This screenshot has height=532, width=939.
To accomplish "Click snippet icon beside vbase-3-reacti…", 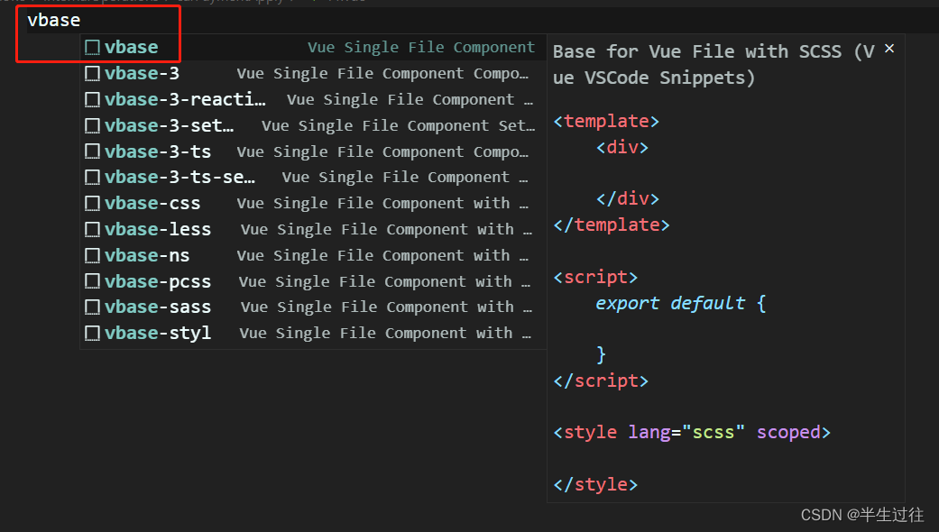I will (x=92, y=99).
